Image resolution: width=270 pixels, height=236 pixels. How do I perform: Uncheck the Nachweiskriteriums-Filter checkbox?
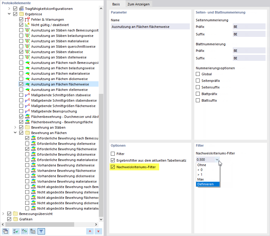point(113,167)
